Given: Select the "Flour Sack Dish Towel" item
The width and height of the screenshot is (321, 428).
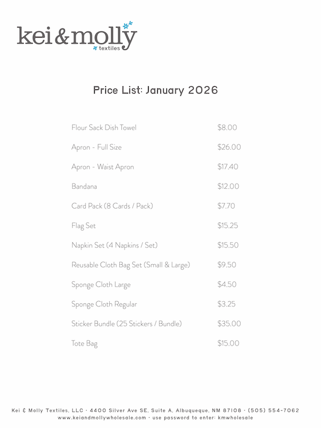Looking at the screenshot, I should click(104, 128).
